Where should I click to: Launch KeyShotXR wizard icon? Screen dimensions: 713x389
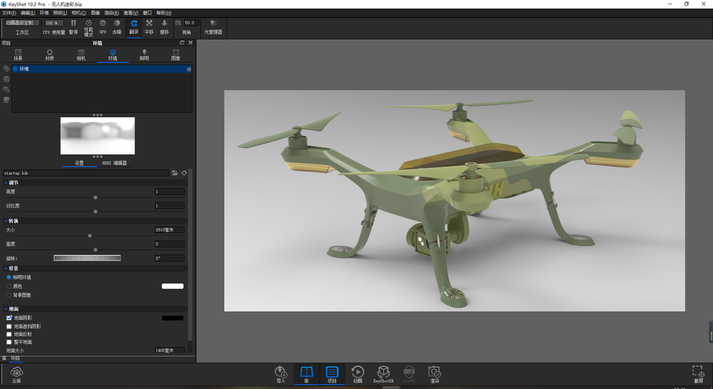(x=383, y=373)
